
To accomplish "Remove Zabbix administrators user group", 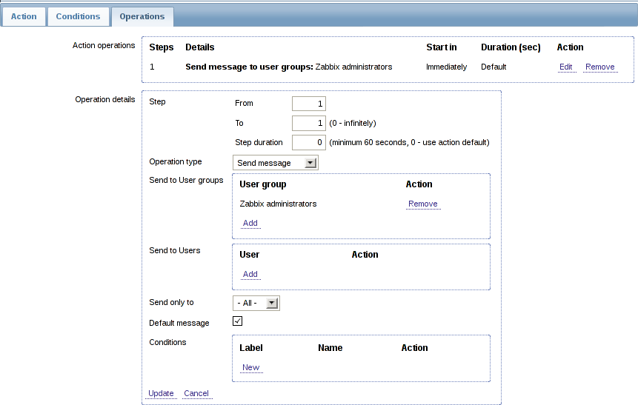I will tap(422, 204).
